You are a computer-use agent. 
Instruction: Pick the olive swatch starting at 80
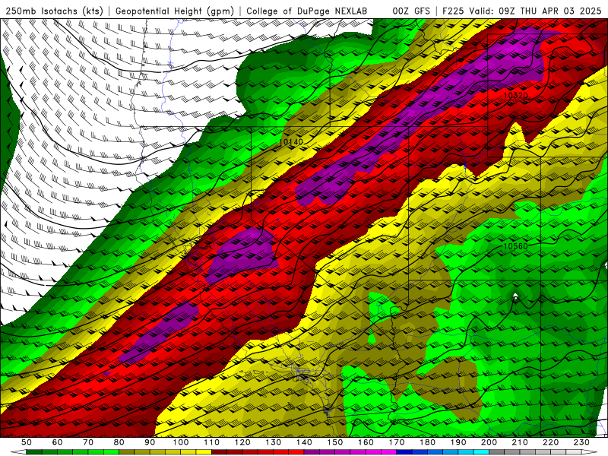click(126, 452)
